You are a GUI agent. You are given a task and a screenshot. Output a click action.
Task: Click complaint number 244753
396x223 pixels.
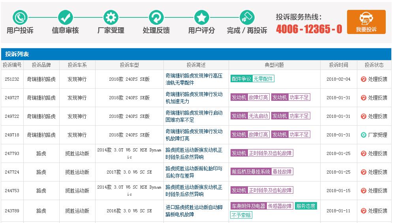point(12,191)
